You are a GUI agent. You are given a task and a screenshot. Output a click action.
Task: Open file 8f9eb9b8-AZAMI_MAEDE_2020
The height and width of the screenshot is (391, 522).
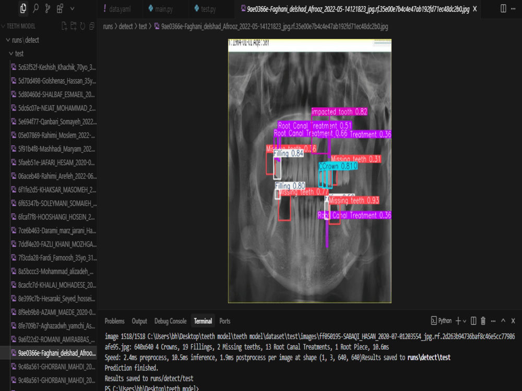(x=53, y=312)
